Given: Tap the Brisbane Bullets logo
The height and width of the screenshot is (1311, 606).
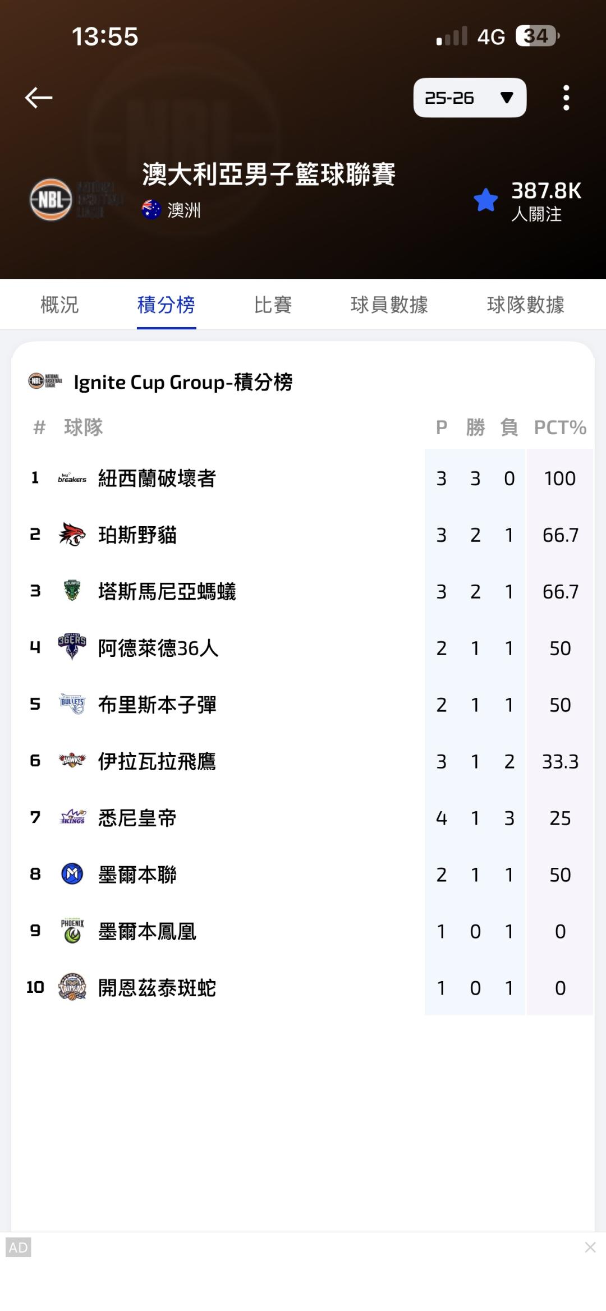Looking at the screenshot, I should (x=72, y=705).
